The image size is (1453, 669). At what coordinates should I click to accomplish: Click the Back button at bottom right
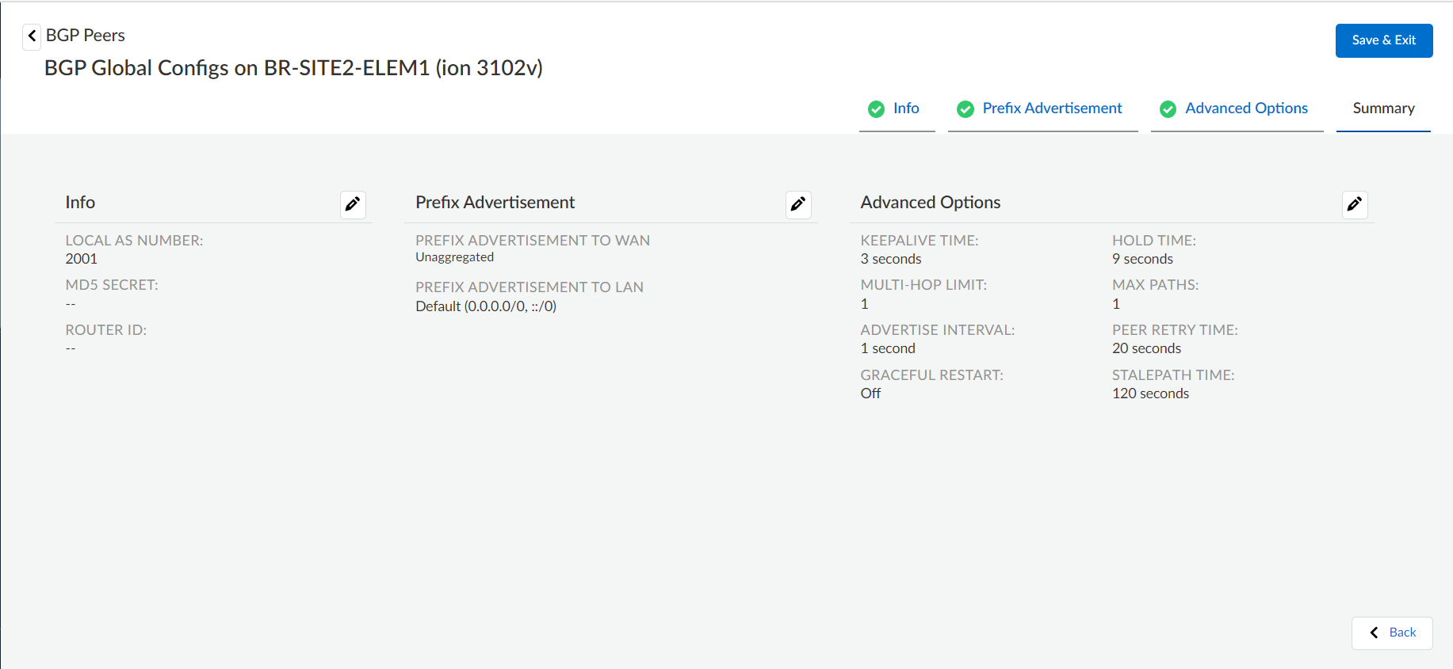coord(1392,633)
